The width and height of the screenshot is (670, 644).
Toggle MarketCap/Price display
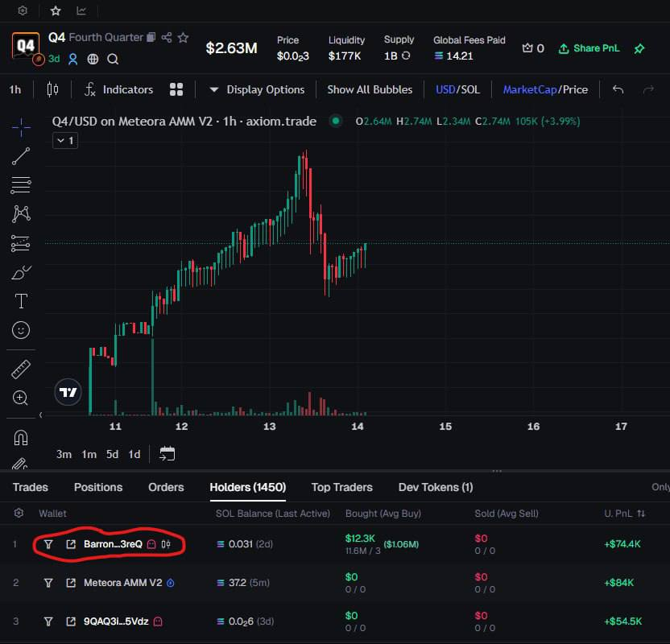point(545,89)
